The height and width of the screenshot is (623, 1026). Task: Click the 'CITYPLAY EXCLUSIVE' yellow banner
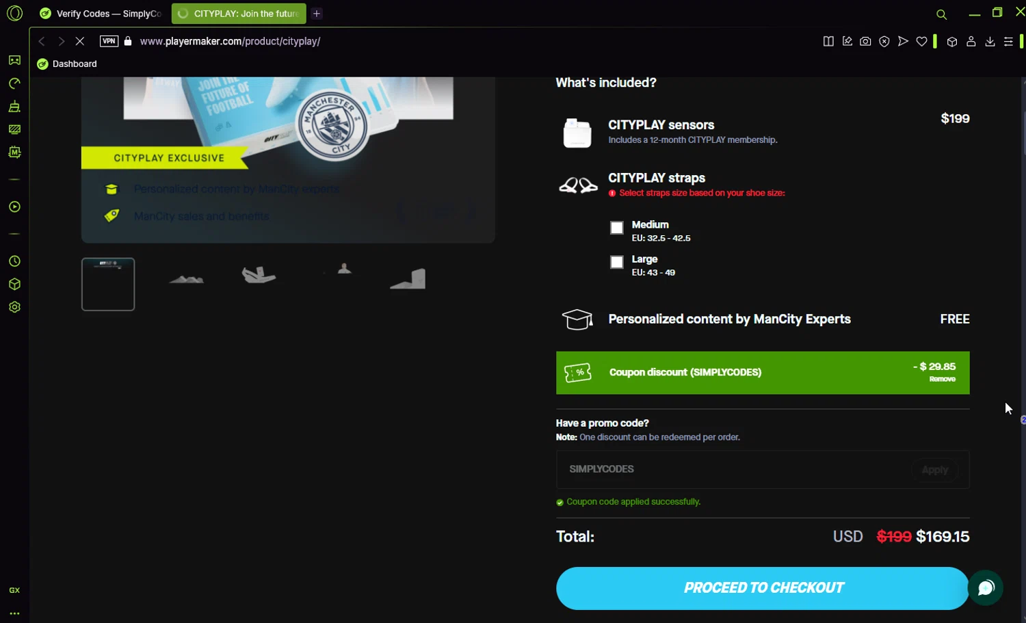point(164,158)
